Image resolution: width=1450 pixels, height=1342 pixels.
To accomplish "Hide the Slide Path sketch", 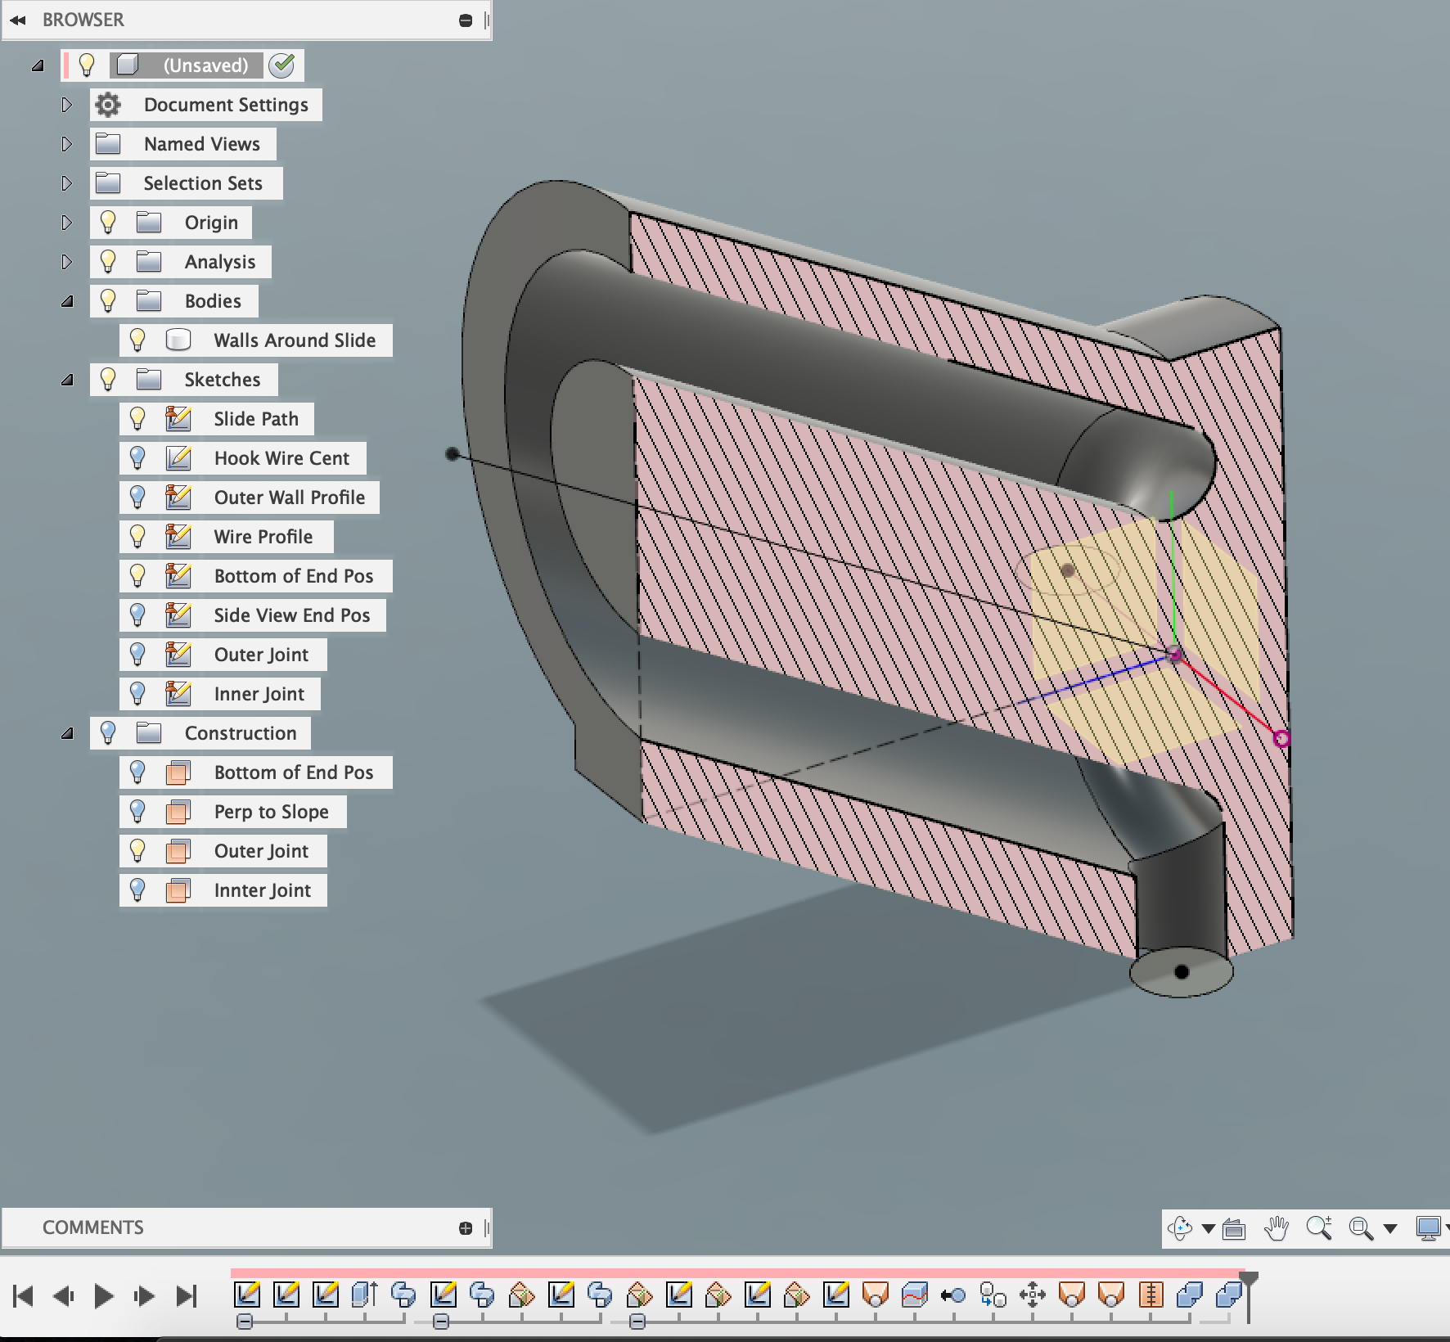I will point(137,419).
